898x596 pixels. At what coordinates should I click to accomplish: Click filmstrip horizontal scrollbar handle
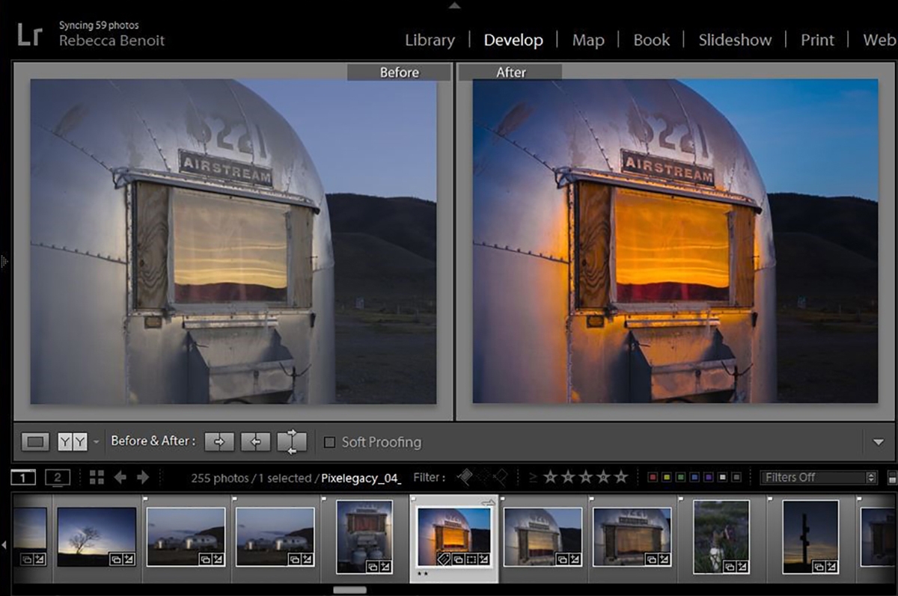[349, 590]
